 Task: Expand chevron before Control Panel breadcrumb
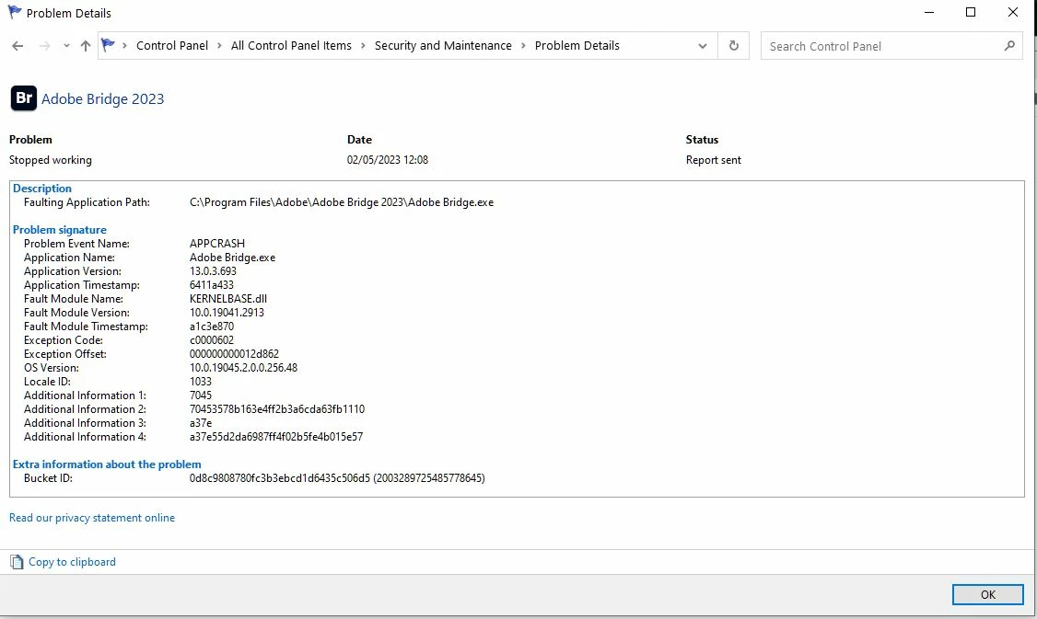pyautogui.click(x=124, y=46)
